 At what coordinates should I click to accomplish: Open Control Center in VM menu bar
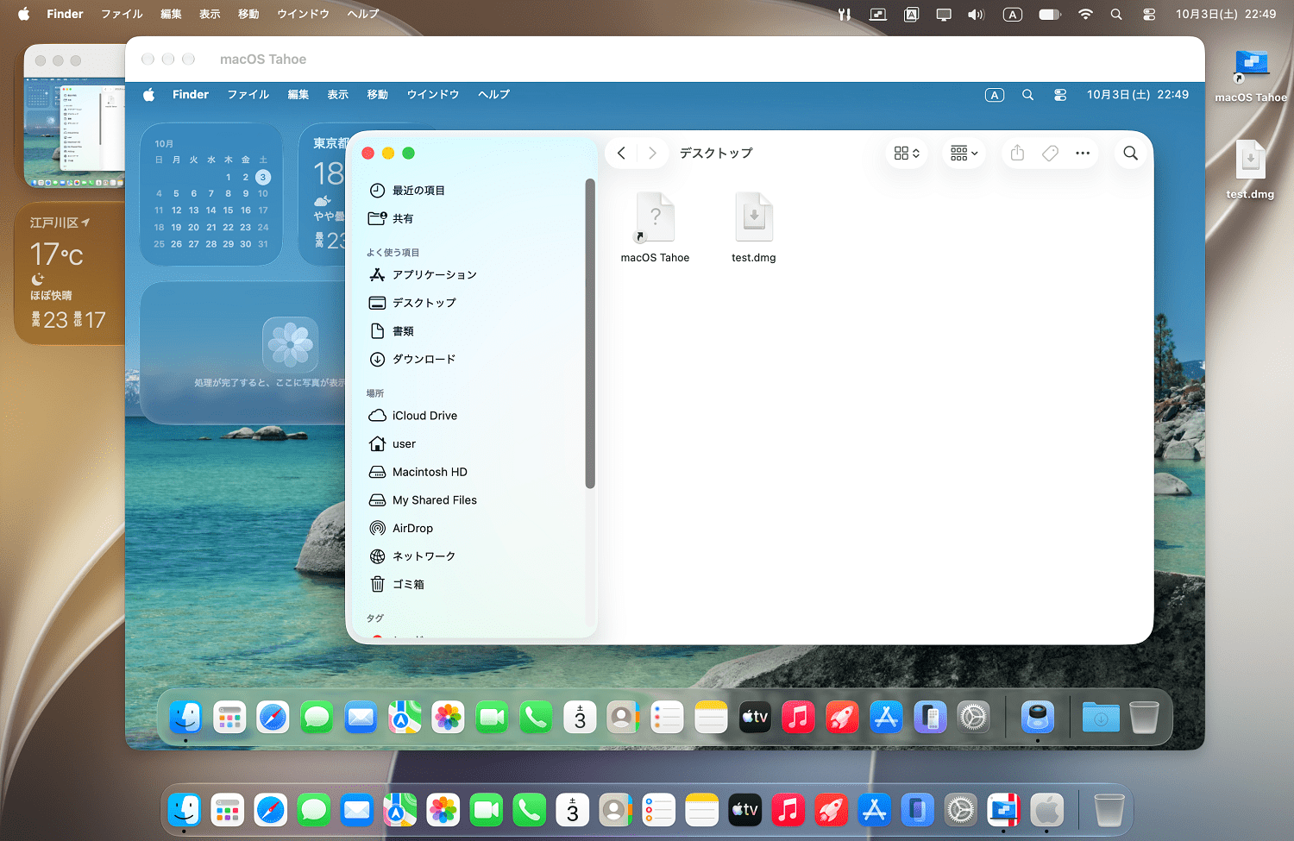pos(1060,95)
